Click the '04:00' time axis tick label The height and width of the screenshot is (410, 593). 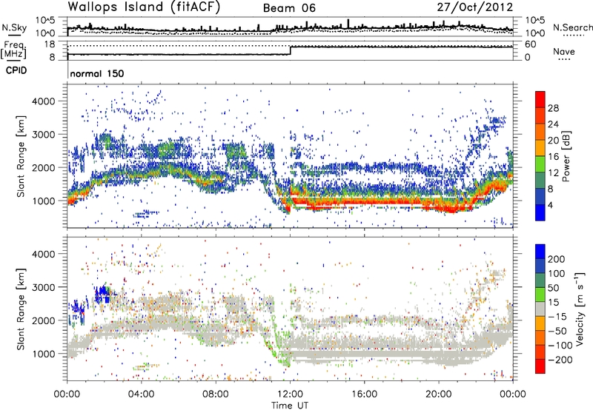[x=141, y=394]
